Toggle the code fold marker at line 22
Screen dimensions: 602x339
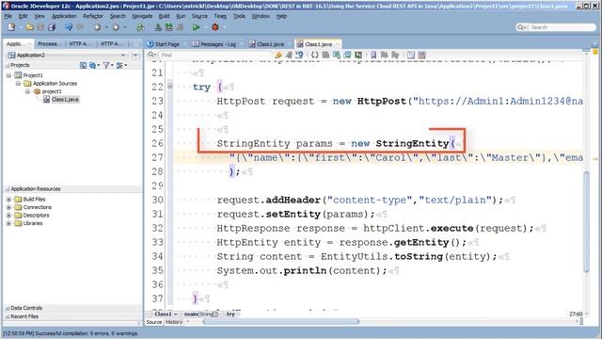pos(170,86)
